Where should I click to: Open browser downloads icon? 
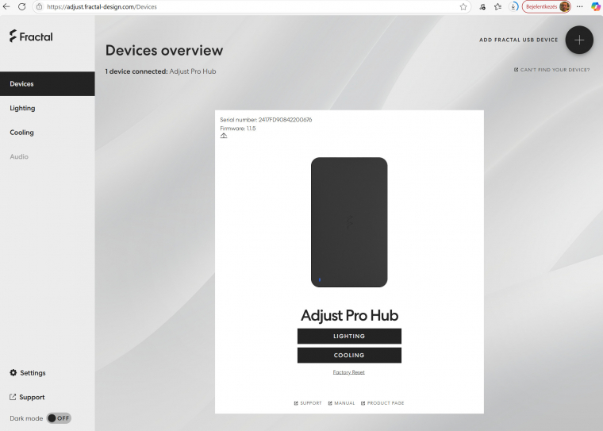pos(513,6)
